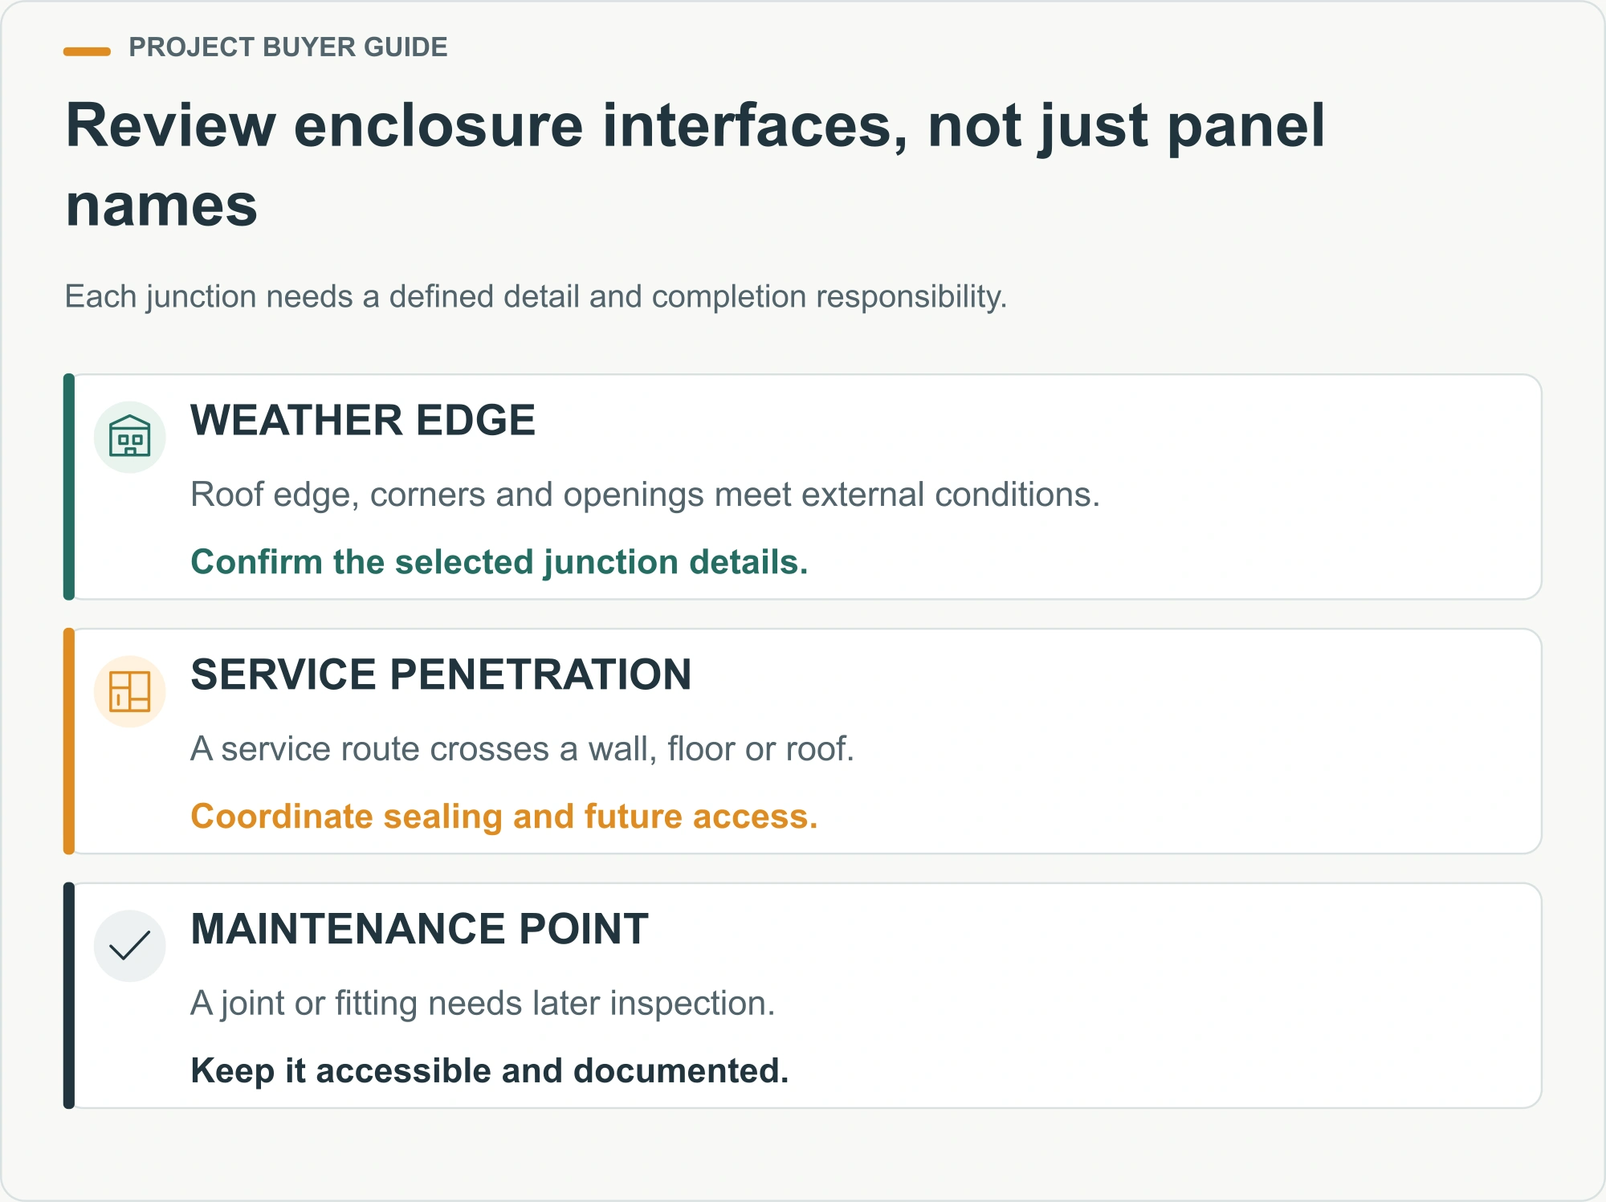Click the text 'Roof edge, corners and openings'
The height and width of the screenshot is (1202, 1606).
pos(447,495)
